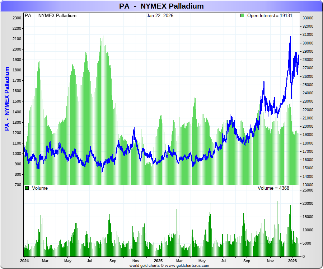Image resolution: width=323 pixels, height=269 pixels.
Task: Click the first 'May' x-axis label after 2024
Action: pyautogui.click(x=68, y=261)
